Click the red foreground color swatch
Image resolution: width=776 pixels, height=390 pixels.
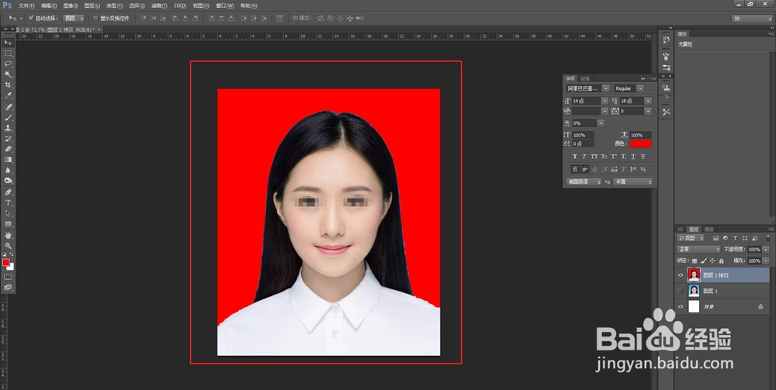[x=6, y=262]
